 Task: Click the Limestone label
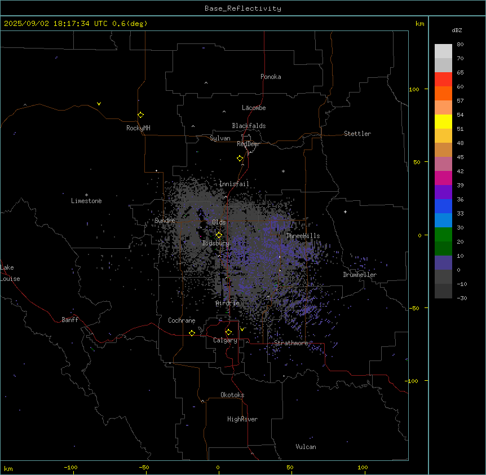tap(86, 201)
